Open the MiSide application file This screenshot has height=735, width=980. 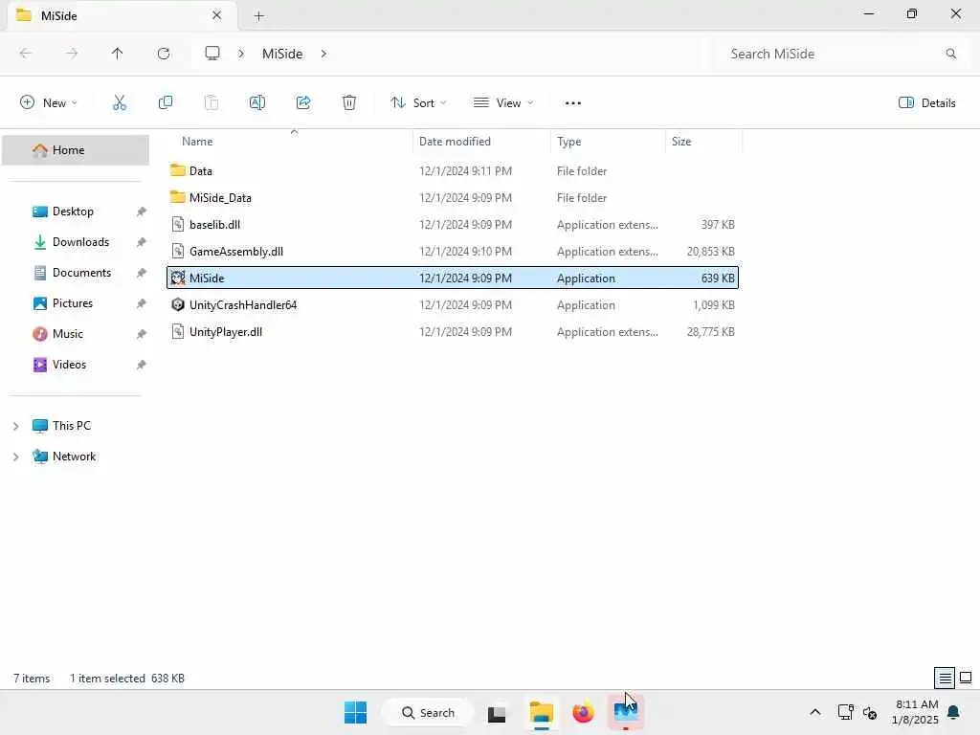click(x=453, y=278)
